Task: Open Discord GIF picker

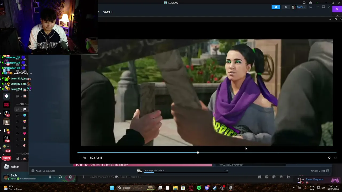Action: point(267,177)
